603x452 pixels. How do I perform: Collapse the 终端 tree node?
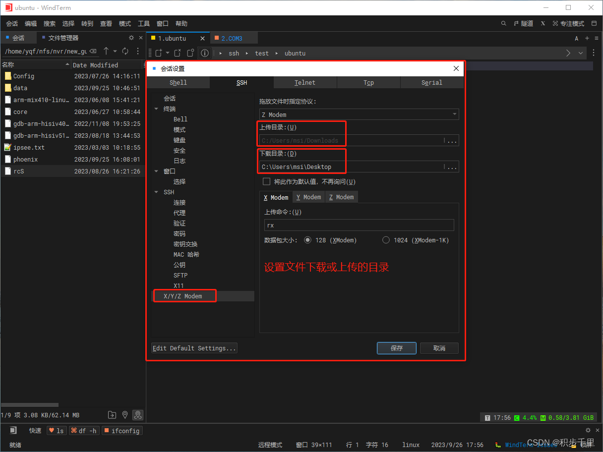[x=157, y=109]
